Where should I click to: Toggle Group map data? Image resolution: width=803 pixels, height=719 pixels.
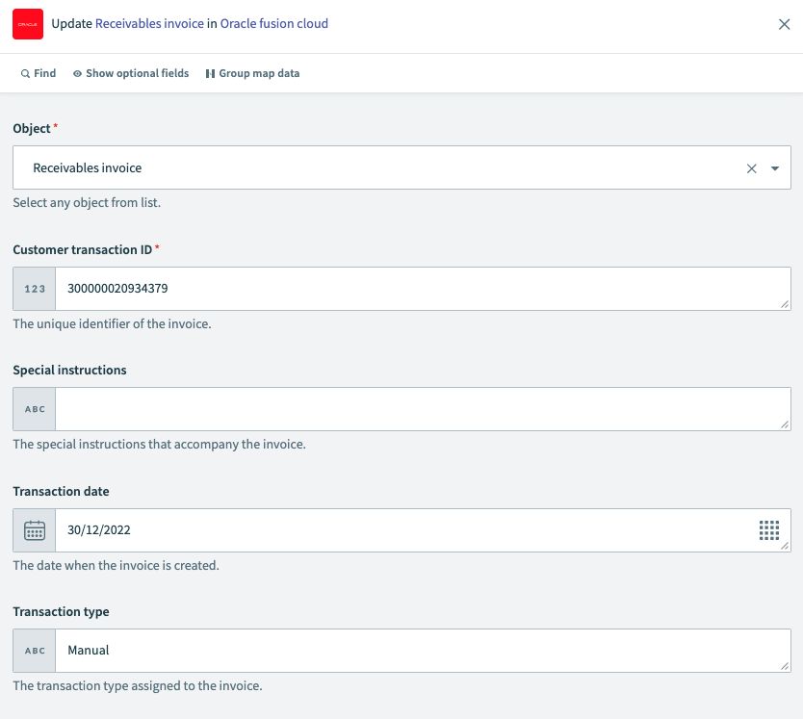pyautogui.click(x=252, y=73)
